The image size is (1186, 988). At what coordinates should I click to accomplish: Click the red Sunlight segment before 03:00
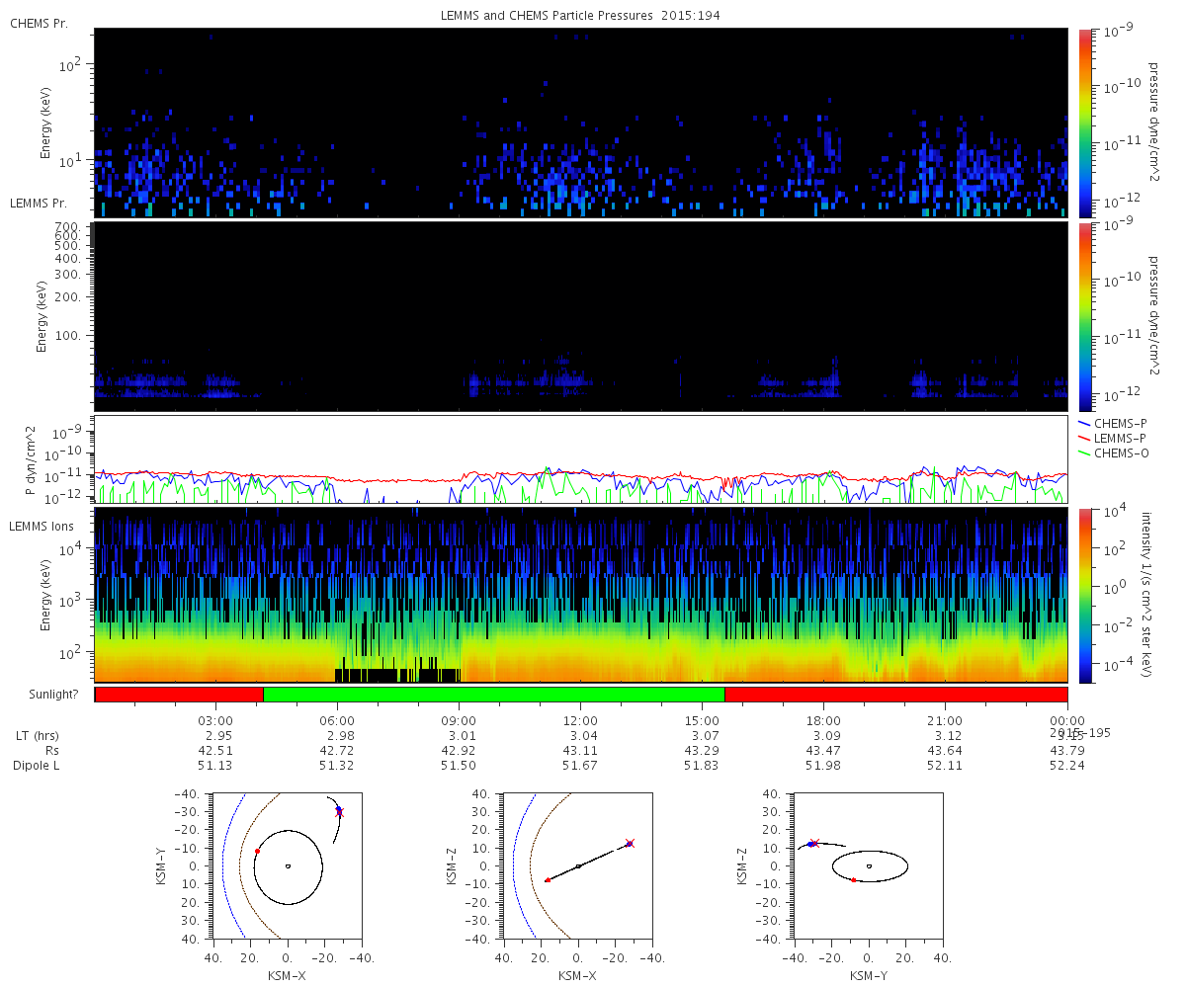pyautogui.click(x=179, y=695)
